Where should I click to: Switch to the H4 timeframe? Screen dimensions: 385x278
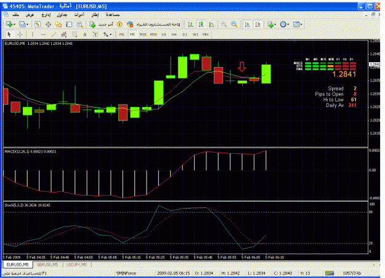tap(174, 34)
